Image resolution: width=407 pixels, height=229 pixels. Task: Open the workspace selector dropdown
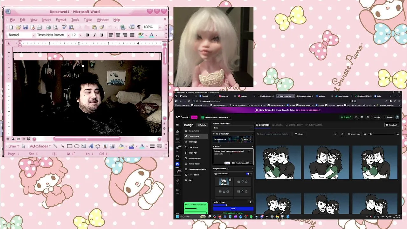216,117
